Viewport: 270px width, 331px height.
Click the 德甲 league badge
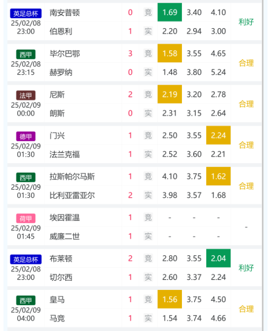tap(26, 136)
